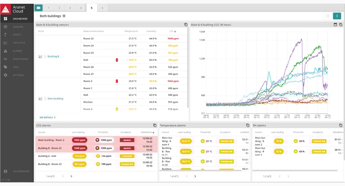Open Analytics from the sidebar
Screen dimensions: 345x186
17,43
